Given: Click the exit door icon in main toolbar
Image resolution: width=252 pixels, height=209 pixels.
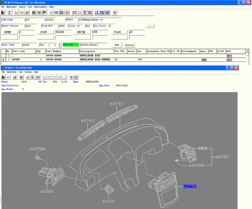Looking at the screenshot, I should tap(3, 13).
